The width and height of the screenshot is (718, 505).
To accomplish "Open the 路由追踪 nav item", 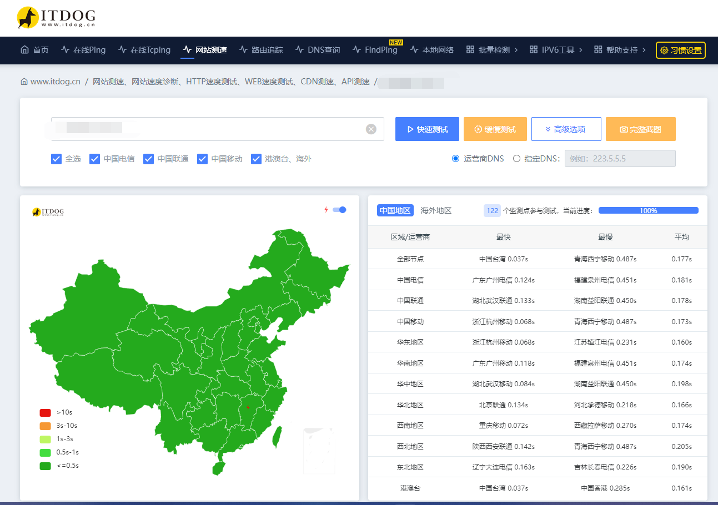I will [261, 50].
